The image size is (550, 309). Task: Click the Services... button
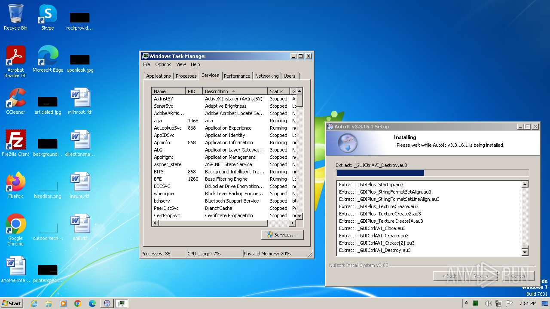click(x=282, y=235)
